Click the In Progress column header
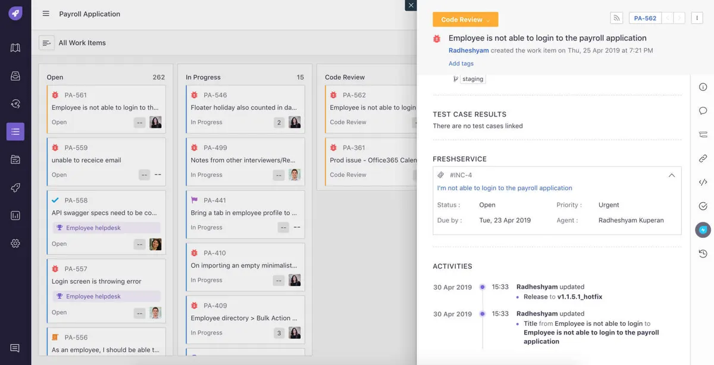The width and height of the screenshot is (714, 365). click(203, 77)
